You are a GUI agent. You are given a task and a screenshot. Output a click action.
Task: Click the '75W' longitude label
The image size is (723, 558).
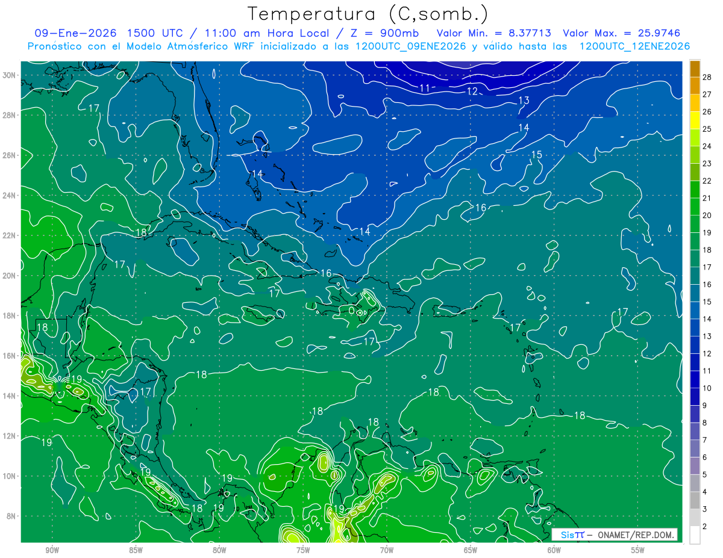303,550
